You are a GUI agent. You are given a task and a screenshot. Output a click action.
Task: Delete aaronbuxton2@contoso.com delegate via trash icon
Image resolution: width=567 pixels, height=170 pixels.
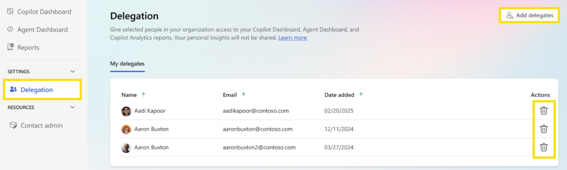point(543,147)
